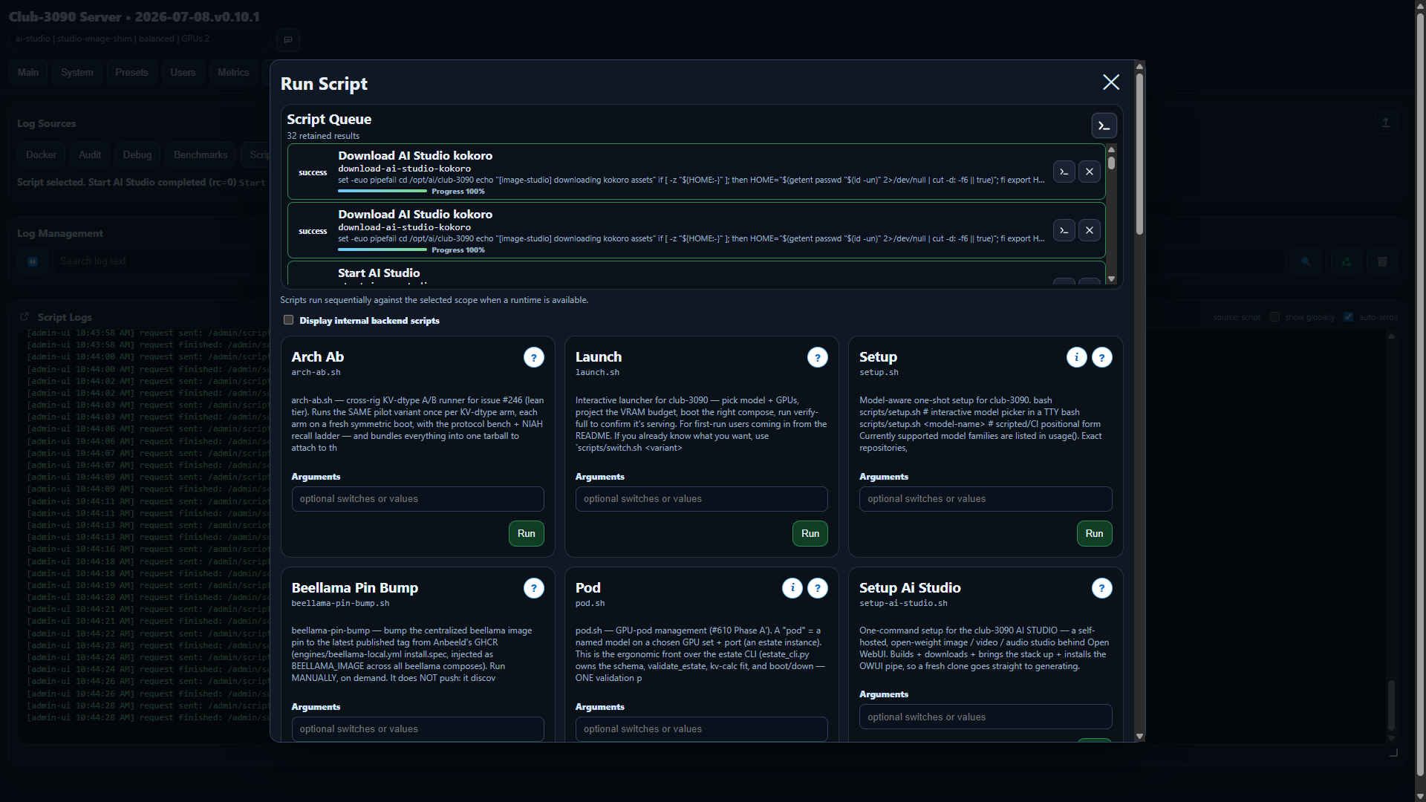Focus Pod arguments field

tap(702, 729)
